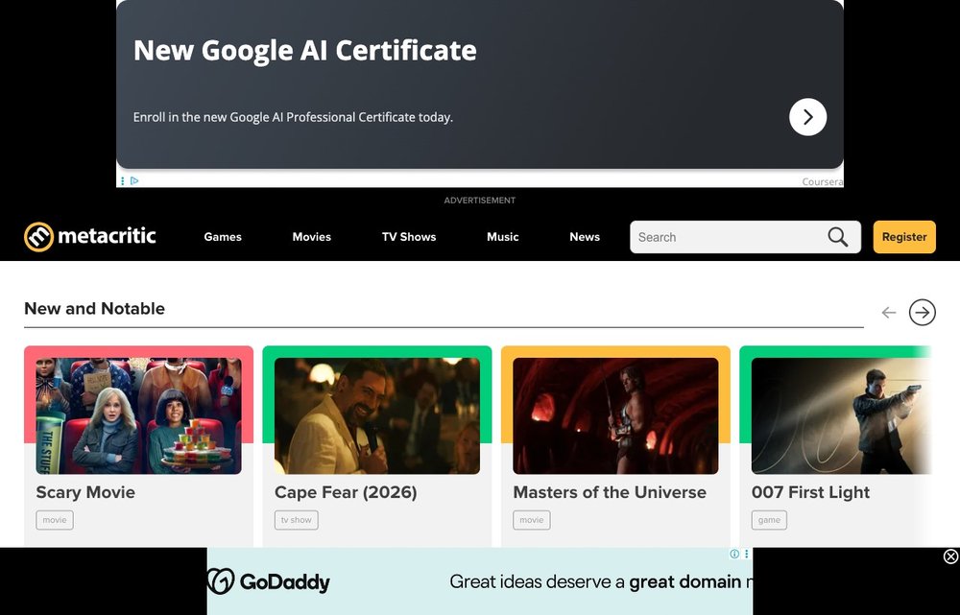
Task: Click the Metacritic logo icon
Action: click(x=38, y=237)
